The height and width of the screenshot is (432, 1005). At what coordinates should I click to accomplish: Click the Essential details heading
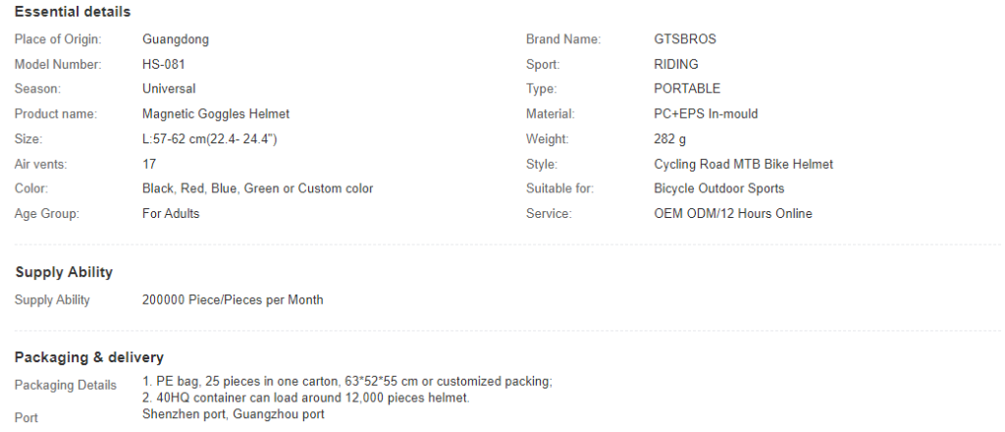[73, 12]
